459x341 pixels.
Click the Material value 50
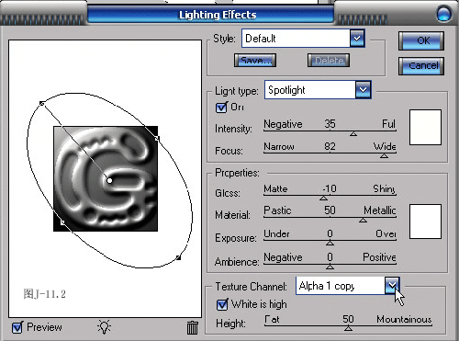pos(330,210)
